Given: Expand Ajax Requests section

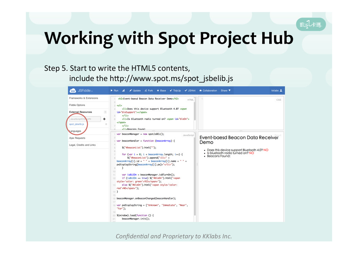Looking at the screenshot, I should tap(77, 138).
